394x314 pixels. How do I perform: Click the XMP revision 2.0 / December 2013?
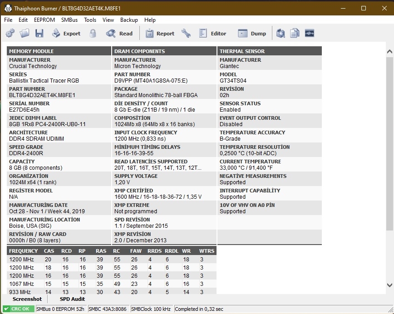140,240
